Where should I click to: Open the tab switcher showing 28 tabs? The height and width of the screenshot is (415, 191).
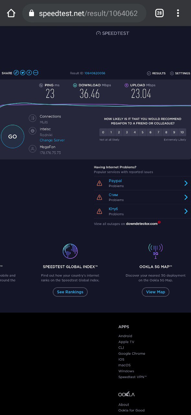pos(159,13)
